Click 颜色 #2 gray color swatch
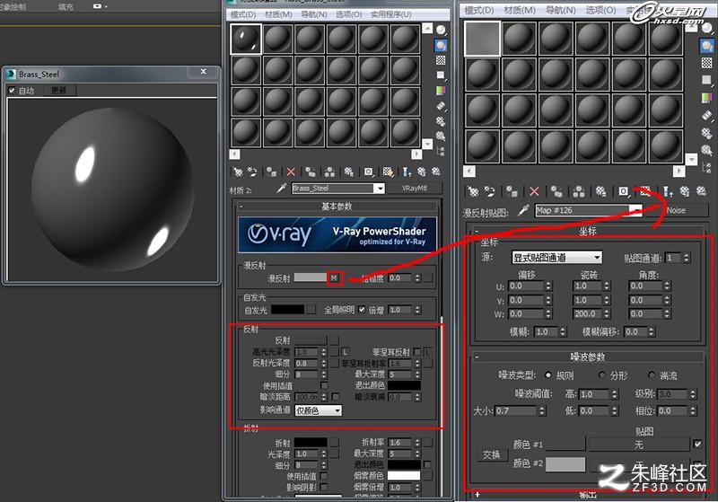 tap(565, 464)
